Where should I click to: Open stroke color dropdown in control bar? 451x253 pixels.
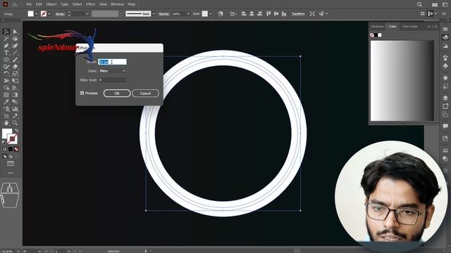(x=49, y=14)
